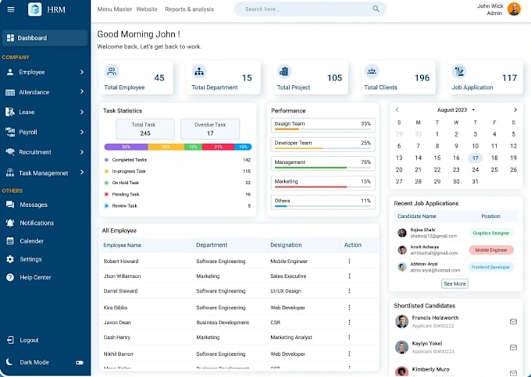Select Dashboard in the sidebar
The height and width of the screenshot is (377, 531).
(x=45, y=38)
